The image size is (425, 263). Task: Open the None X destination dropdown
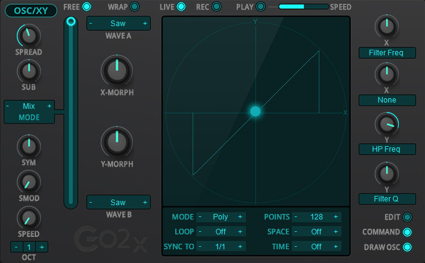(x=386, y=100)
